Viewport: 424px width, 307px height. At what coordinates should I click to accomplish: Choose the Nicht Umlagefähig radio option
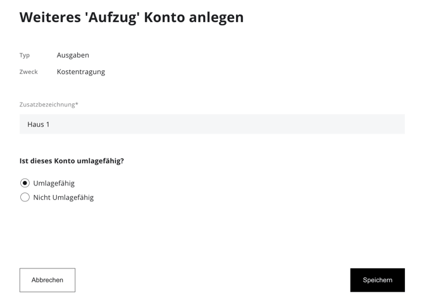[25, 197]
